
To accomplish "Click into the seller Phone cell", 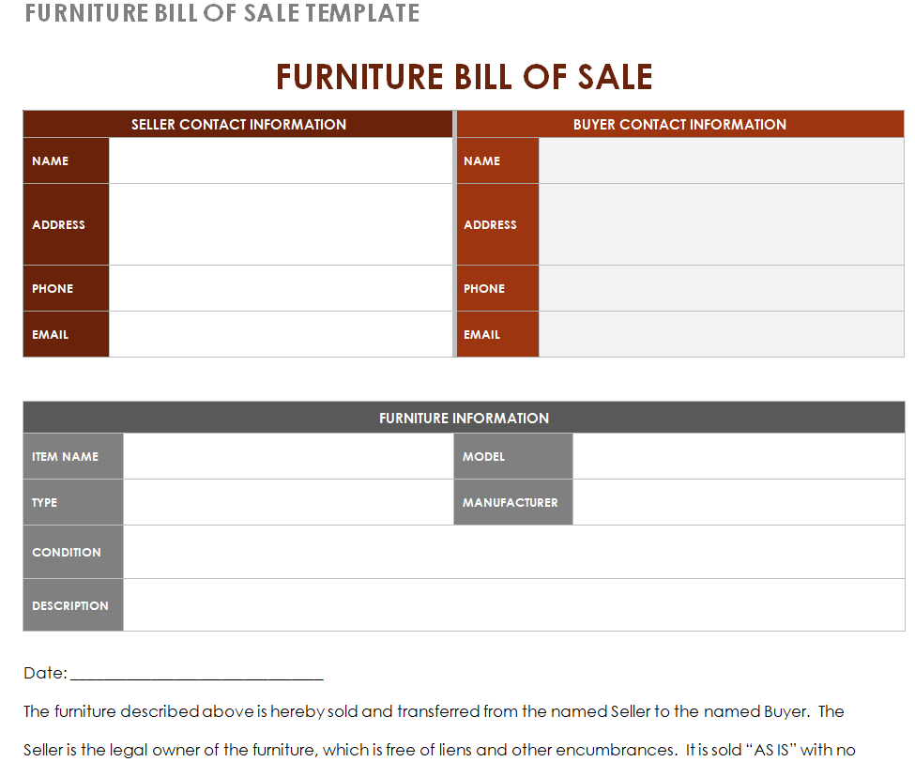I will tap(281, 288).
